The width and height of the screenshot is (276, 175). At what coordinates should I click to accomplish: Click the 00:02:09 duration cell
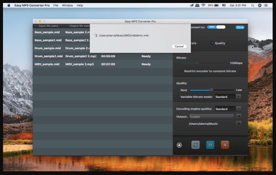click(x=108, y=64)
